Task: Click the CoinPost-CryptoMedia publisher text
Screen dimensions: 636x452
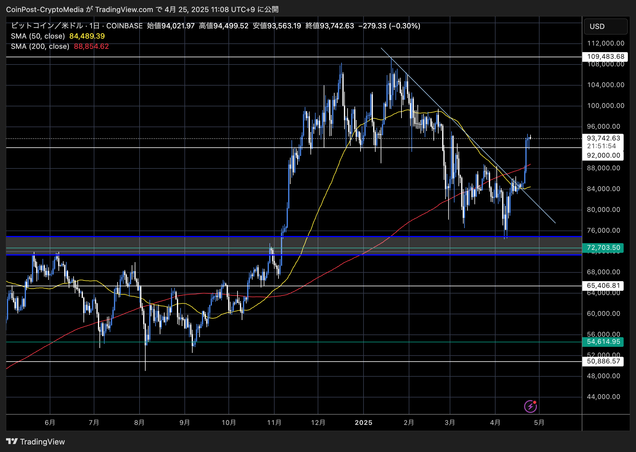Action: pos(45,10)
